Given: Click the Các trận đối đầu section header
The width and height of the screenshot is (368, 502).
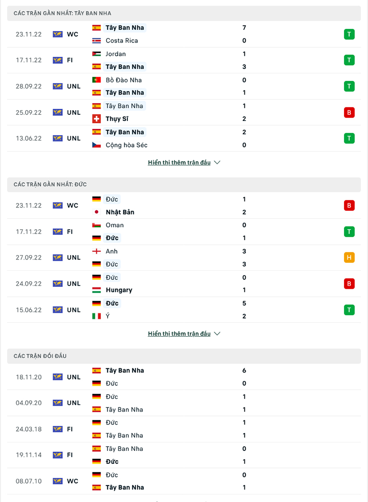Looking at the screenshot, I should coord(184,356).
